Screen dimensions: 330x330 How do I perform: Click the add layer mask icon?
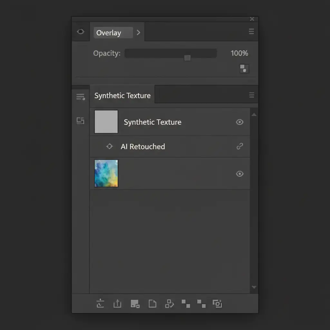coord(135,304)
